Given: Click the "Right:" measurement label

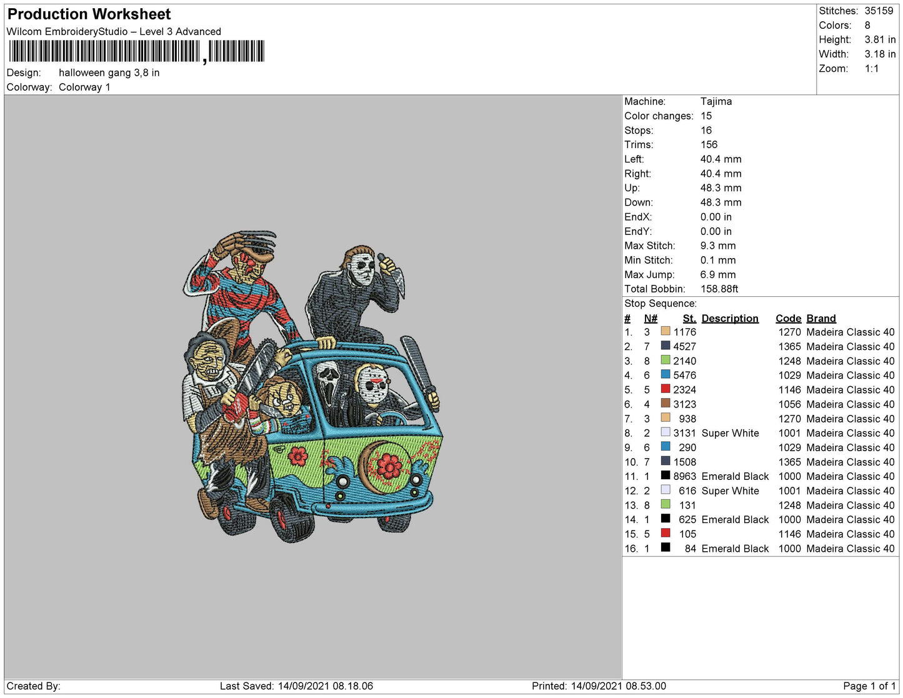Looking at the screenshot, I should tap(637, 173).
